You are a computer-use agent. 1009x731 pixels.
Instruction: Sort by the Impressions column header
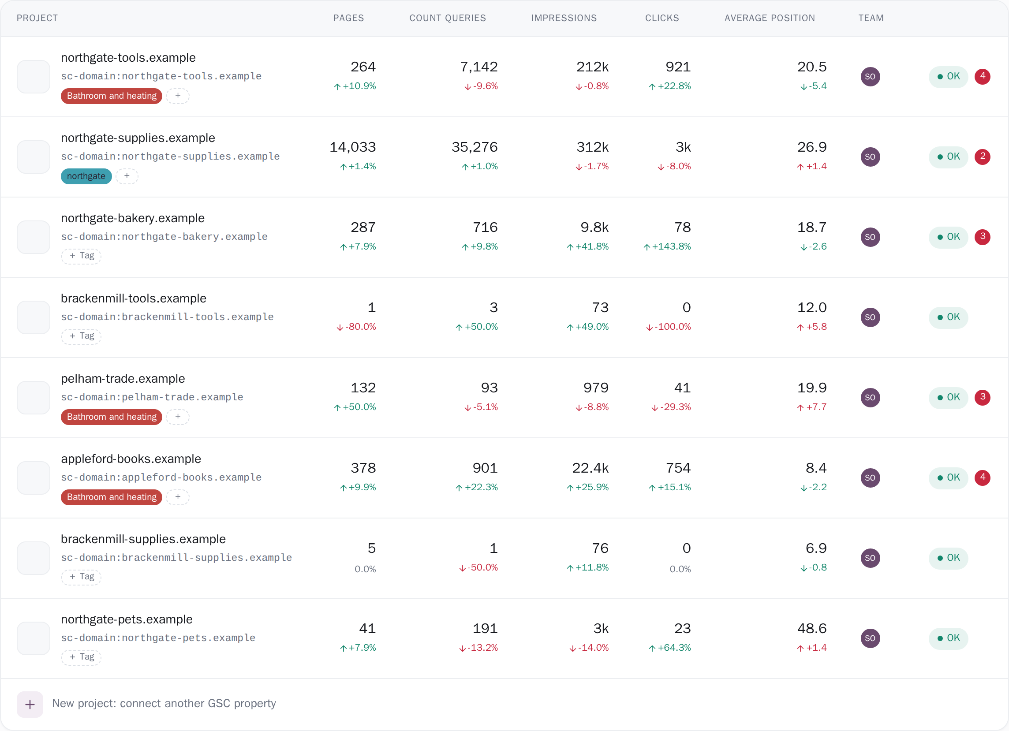tap(564, 18)
